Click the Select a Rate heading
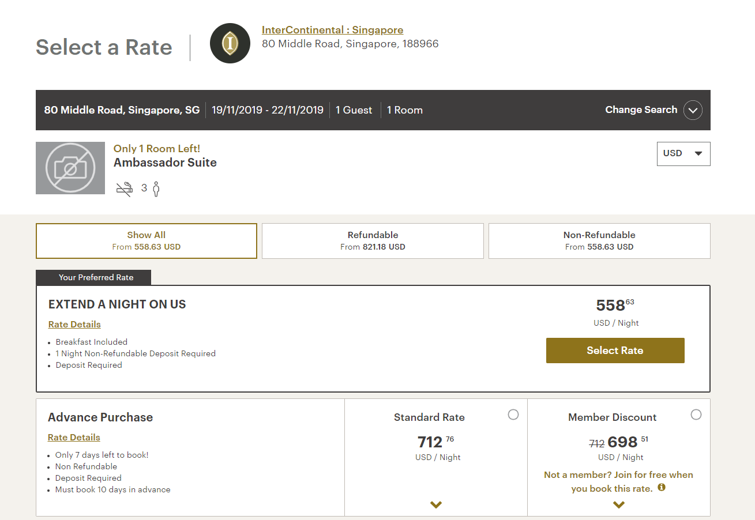This screenshot has height=520, width=755. (x=104, y=47)
